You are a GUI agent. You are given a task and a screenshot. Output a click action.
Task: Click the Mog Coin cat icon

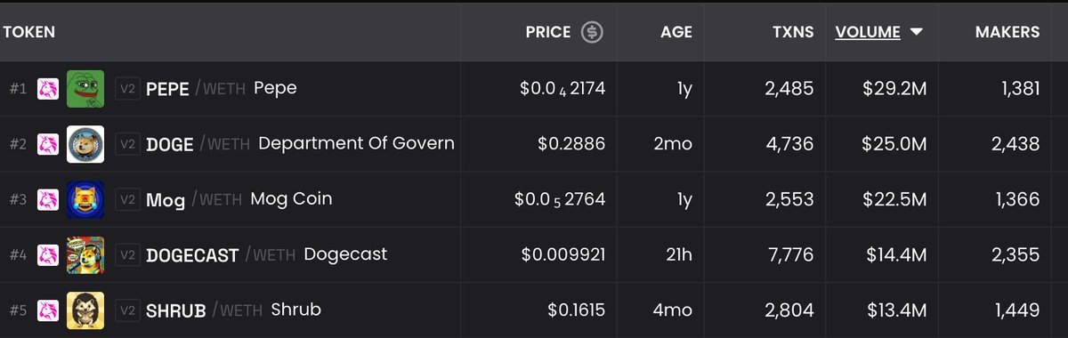85,199
